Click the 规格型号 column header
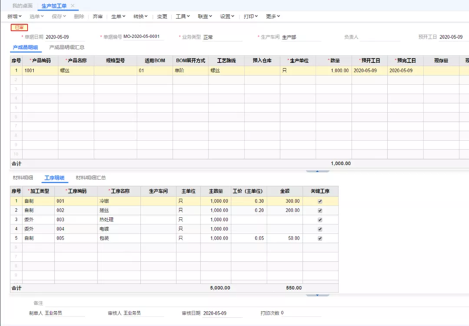This screenshot has width=469, height=326. tap(115, 61)
